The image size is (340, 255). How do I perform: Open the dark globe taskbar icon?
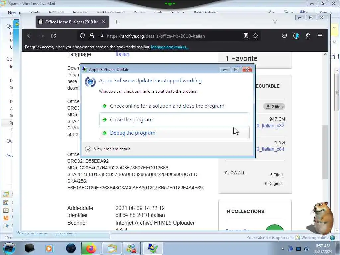coord(71,248)
